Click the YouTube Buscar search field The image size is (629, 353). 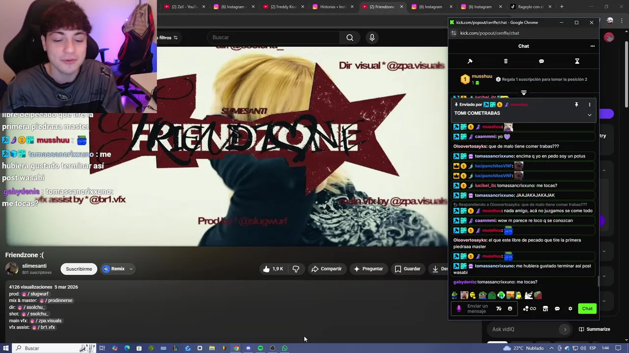(273, 37)
